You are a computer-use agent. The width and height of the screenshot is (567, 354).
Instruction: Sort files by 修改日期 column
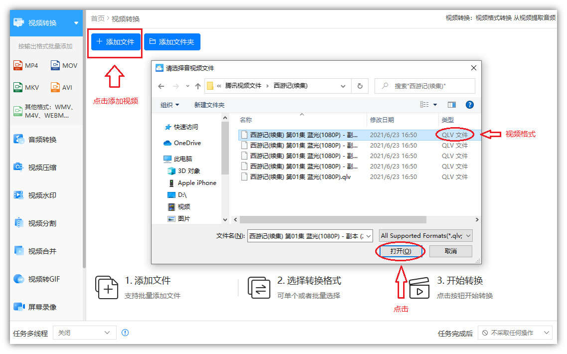pos(382,120)
